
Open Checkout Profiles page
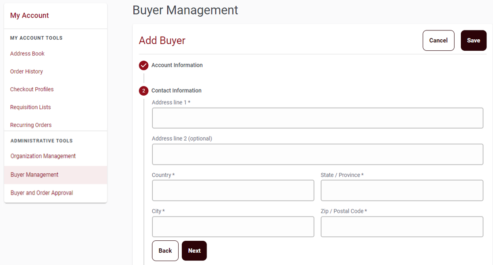coord(32,90)
